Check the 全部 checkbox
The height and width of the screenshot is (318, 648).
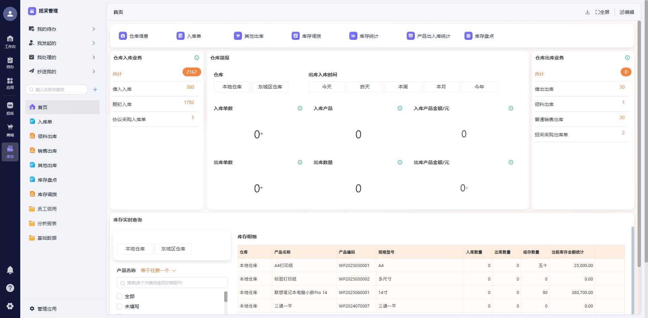119,296
